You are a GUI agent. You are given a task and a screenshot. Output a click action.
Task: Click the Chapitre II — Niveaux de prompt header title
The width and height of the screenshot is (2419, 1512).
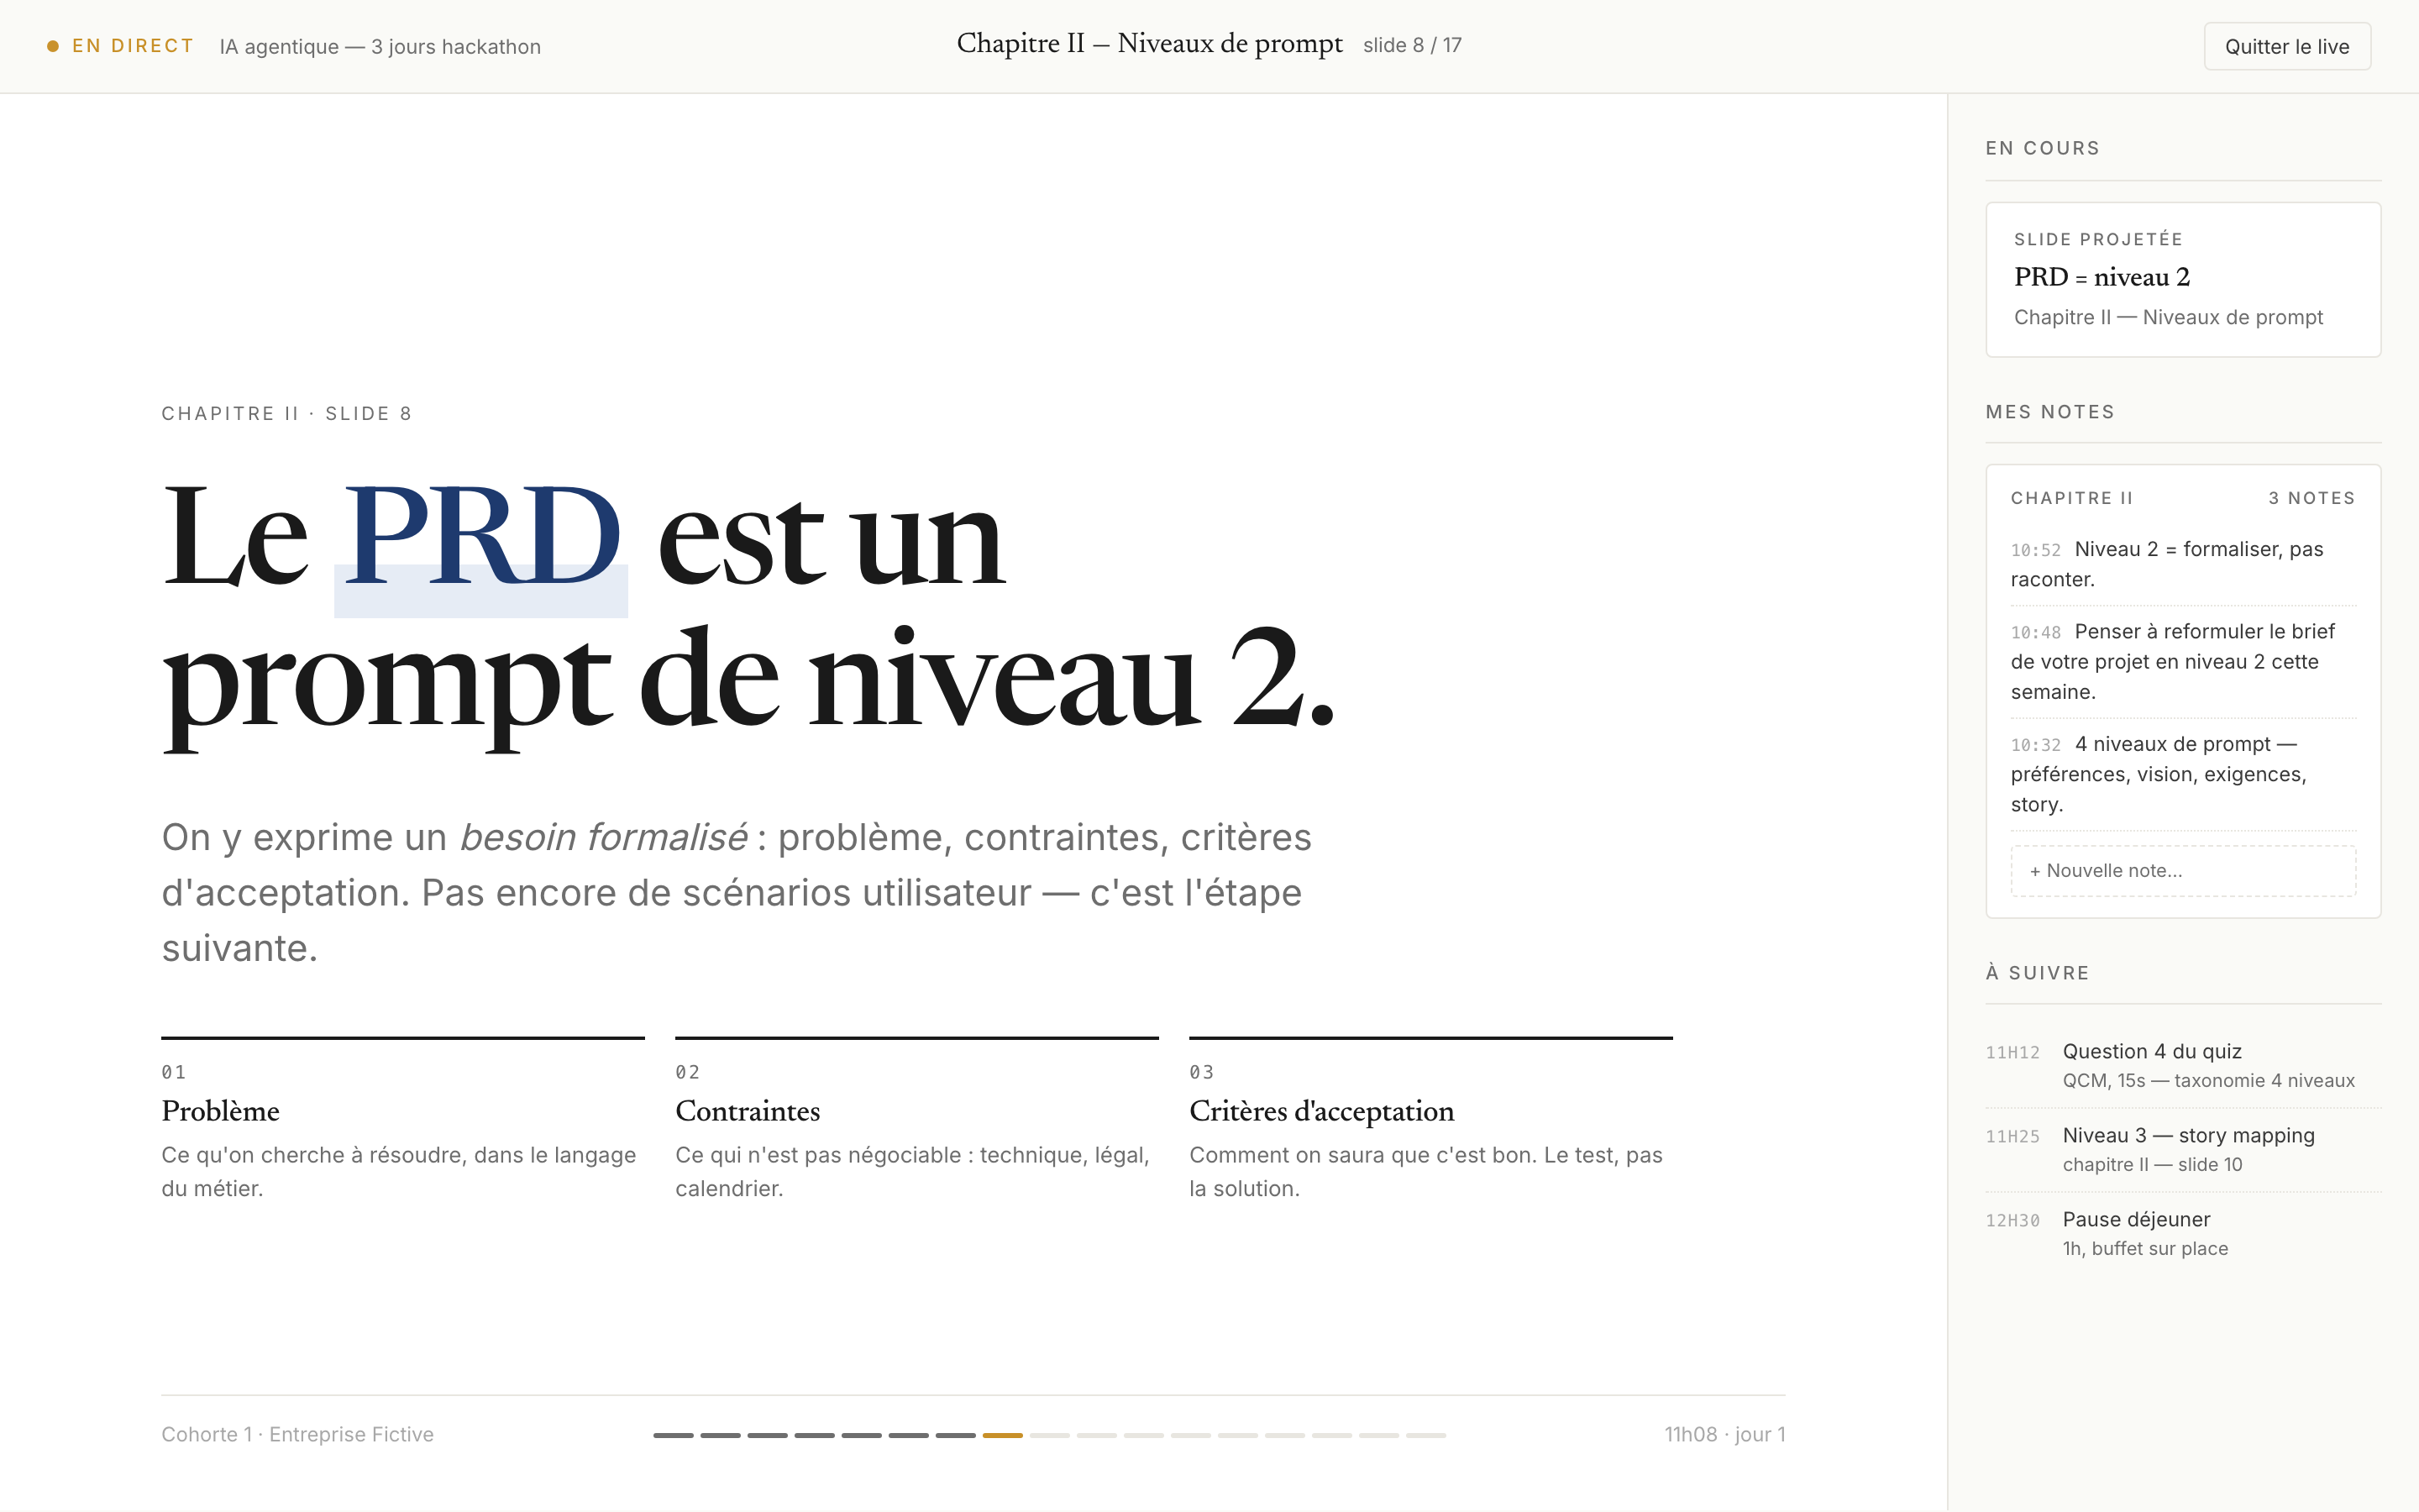[x=1150, y=44]
